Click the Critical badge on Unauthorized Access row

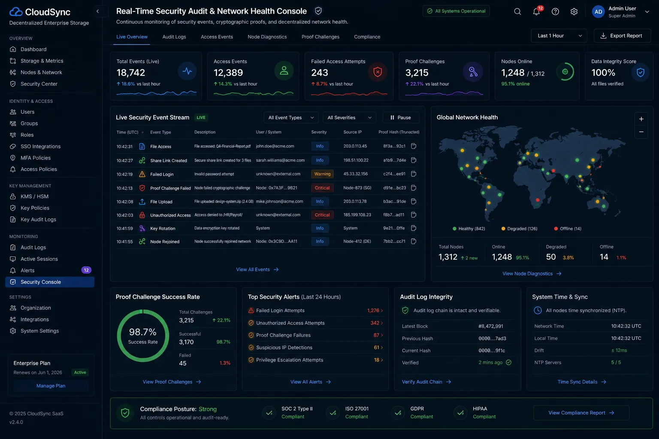point(322,215)
